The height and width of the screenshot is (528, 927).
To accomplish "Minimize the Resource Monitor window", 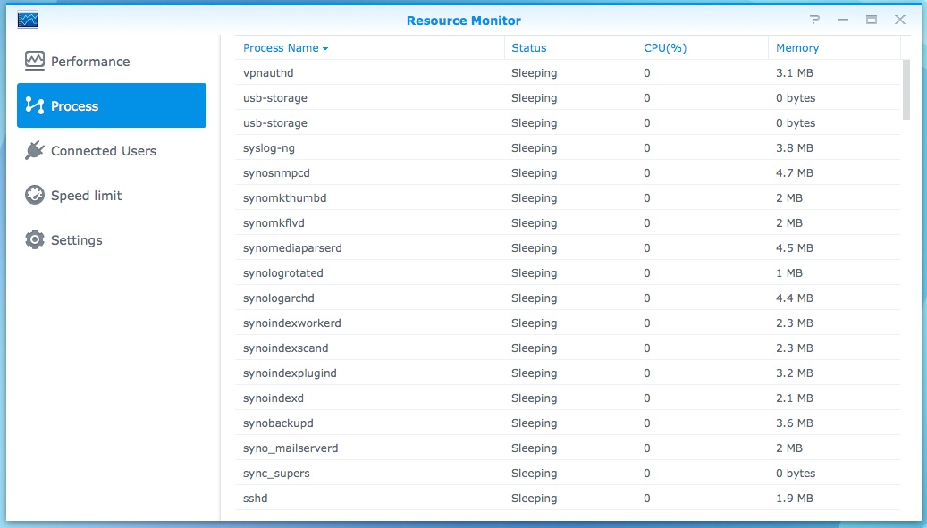I will (843, 20).
